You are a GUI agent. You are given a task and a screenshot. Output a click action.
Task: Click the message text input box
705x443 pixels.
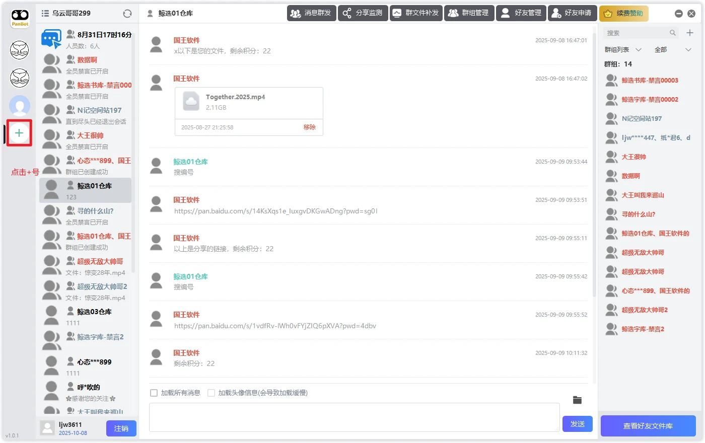click(354, 417)
